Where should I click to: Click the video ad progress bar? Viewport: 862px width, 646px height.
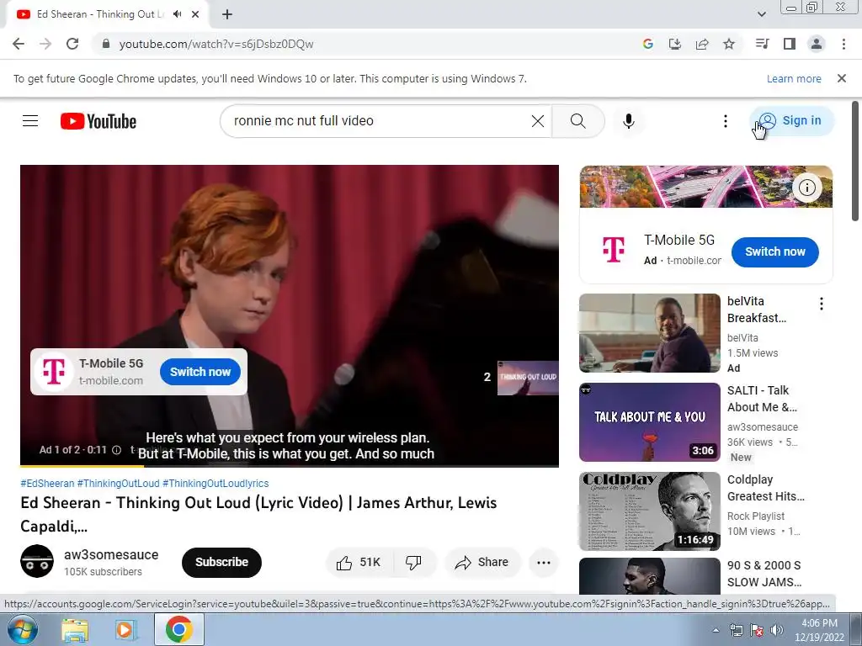click(290, 466)
